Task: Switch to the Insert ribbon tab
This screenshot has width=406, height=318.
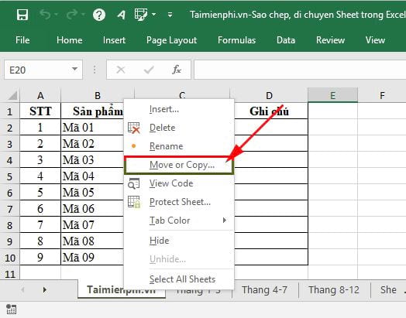Action: coord(114,40)
